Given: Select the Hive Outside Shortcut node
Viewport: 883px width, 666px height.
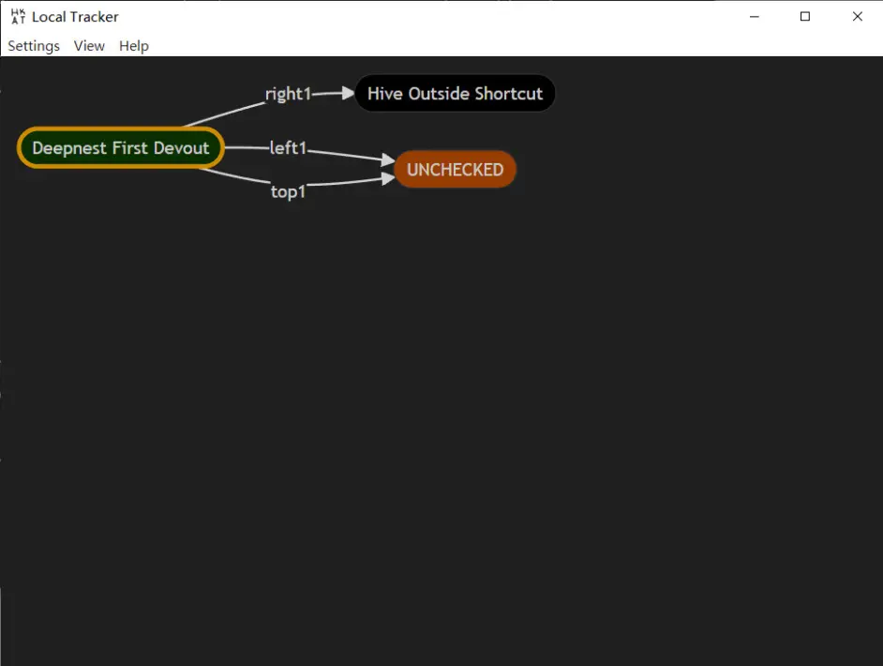Looking at the screenshot, I should (455, 94).
